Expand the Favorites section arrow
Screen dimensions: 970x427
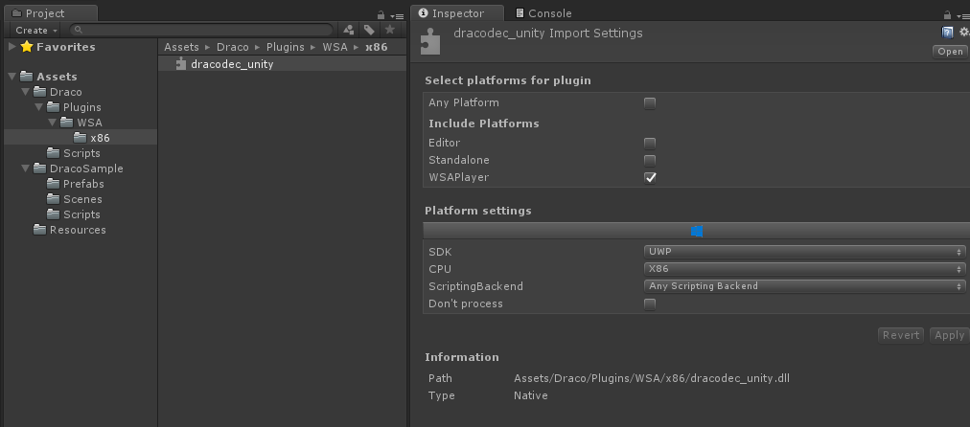pos(12,46)
